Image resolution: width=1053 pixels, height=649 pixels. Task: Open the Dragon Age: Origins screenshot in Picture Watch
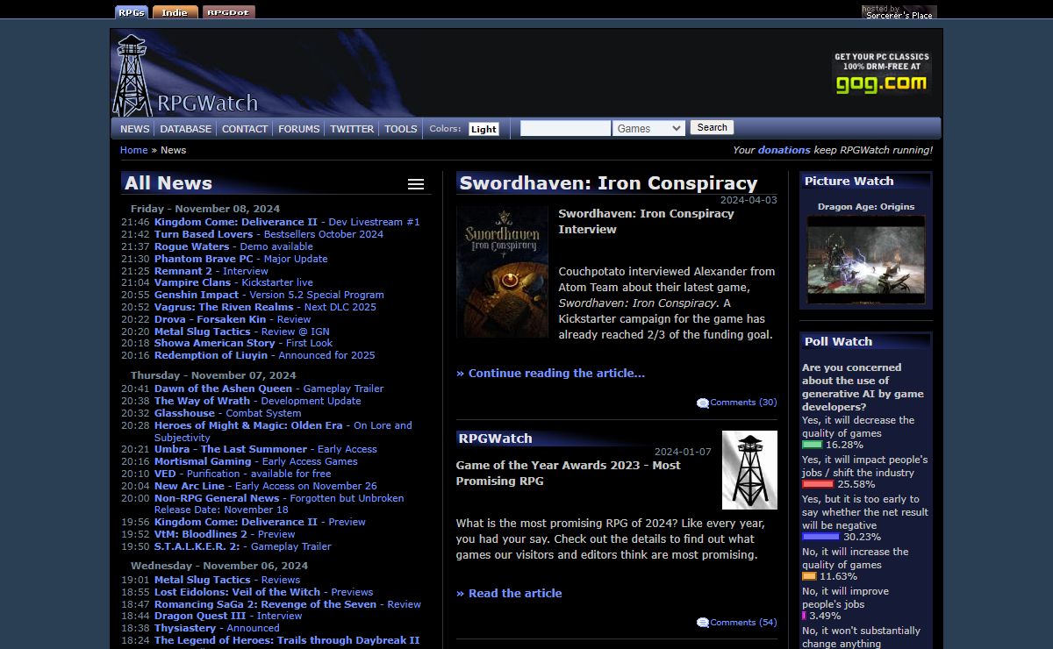point(866,260)
